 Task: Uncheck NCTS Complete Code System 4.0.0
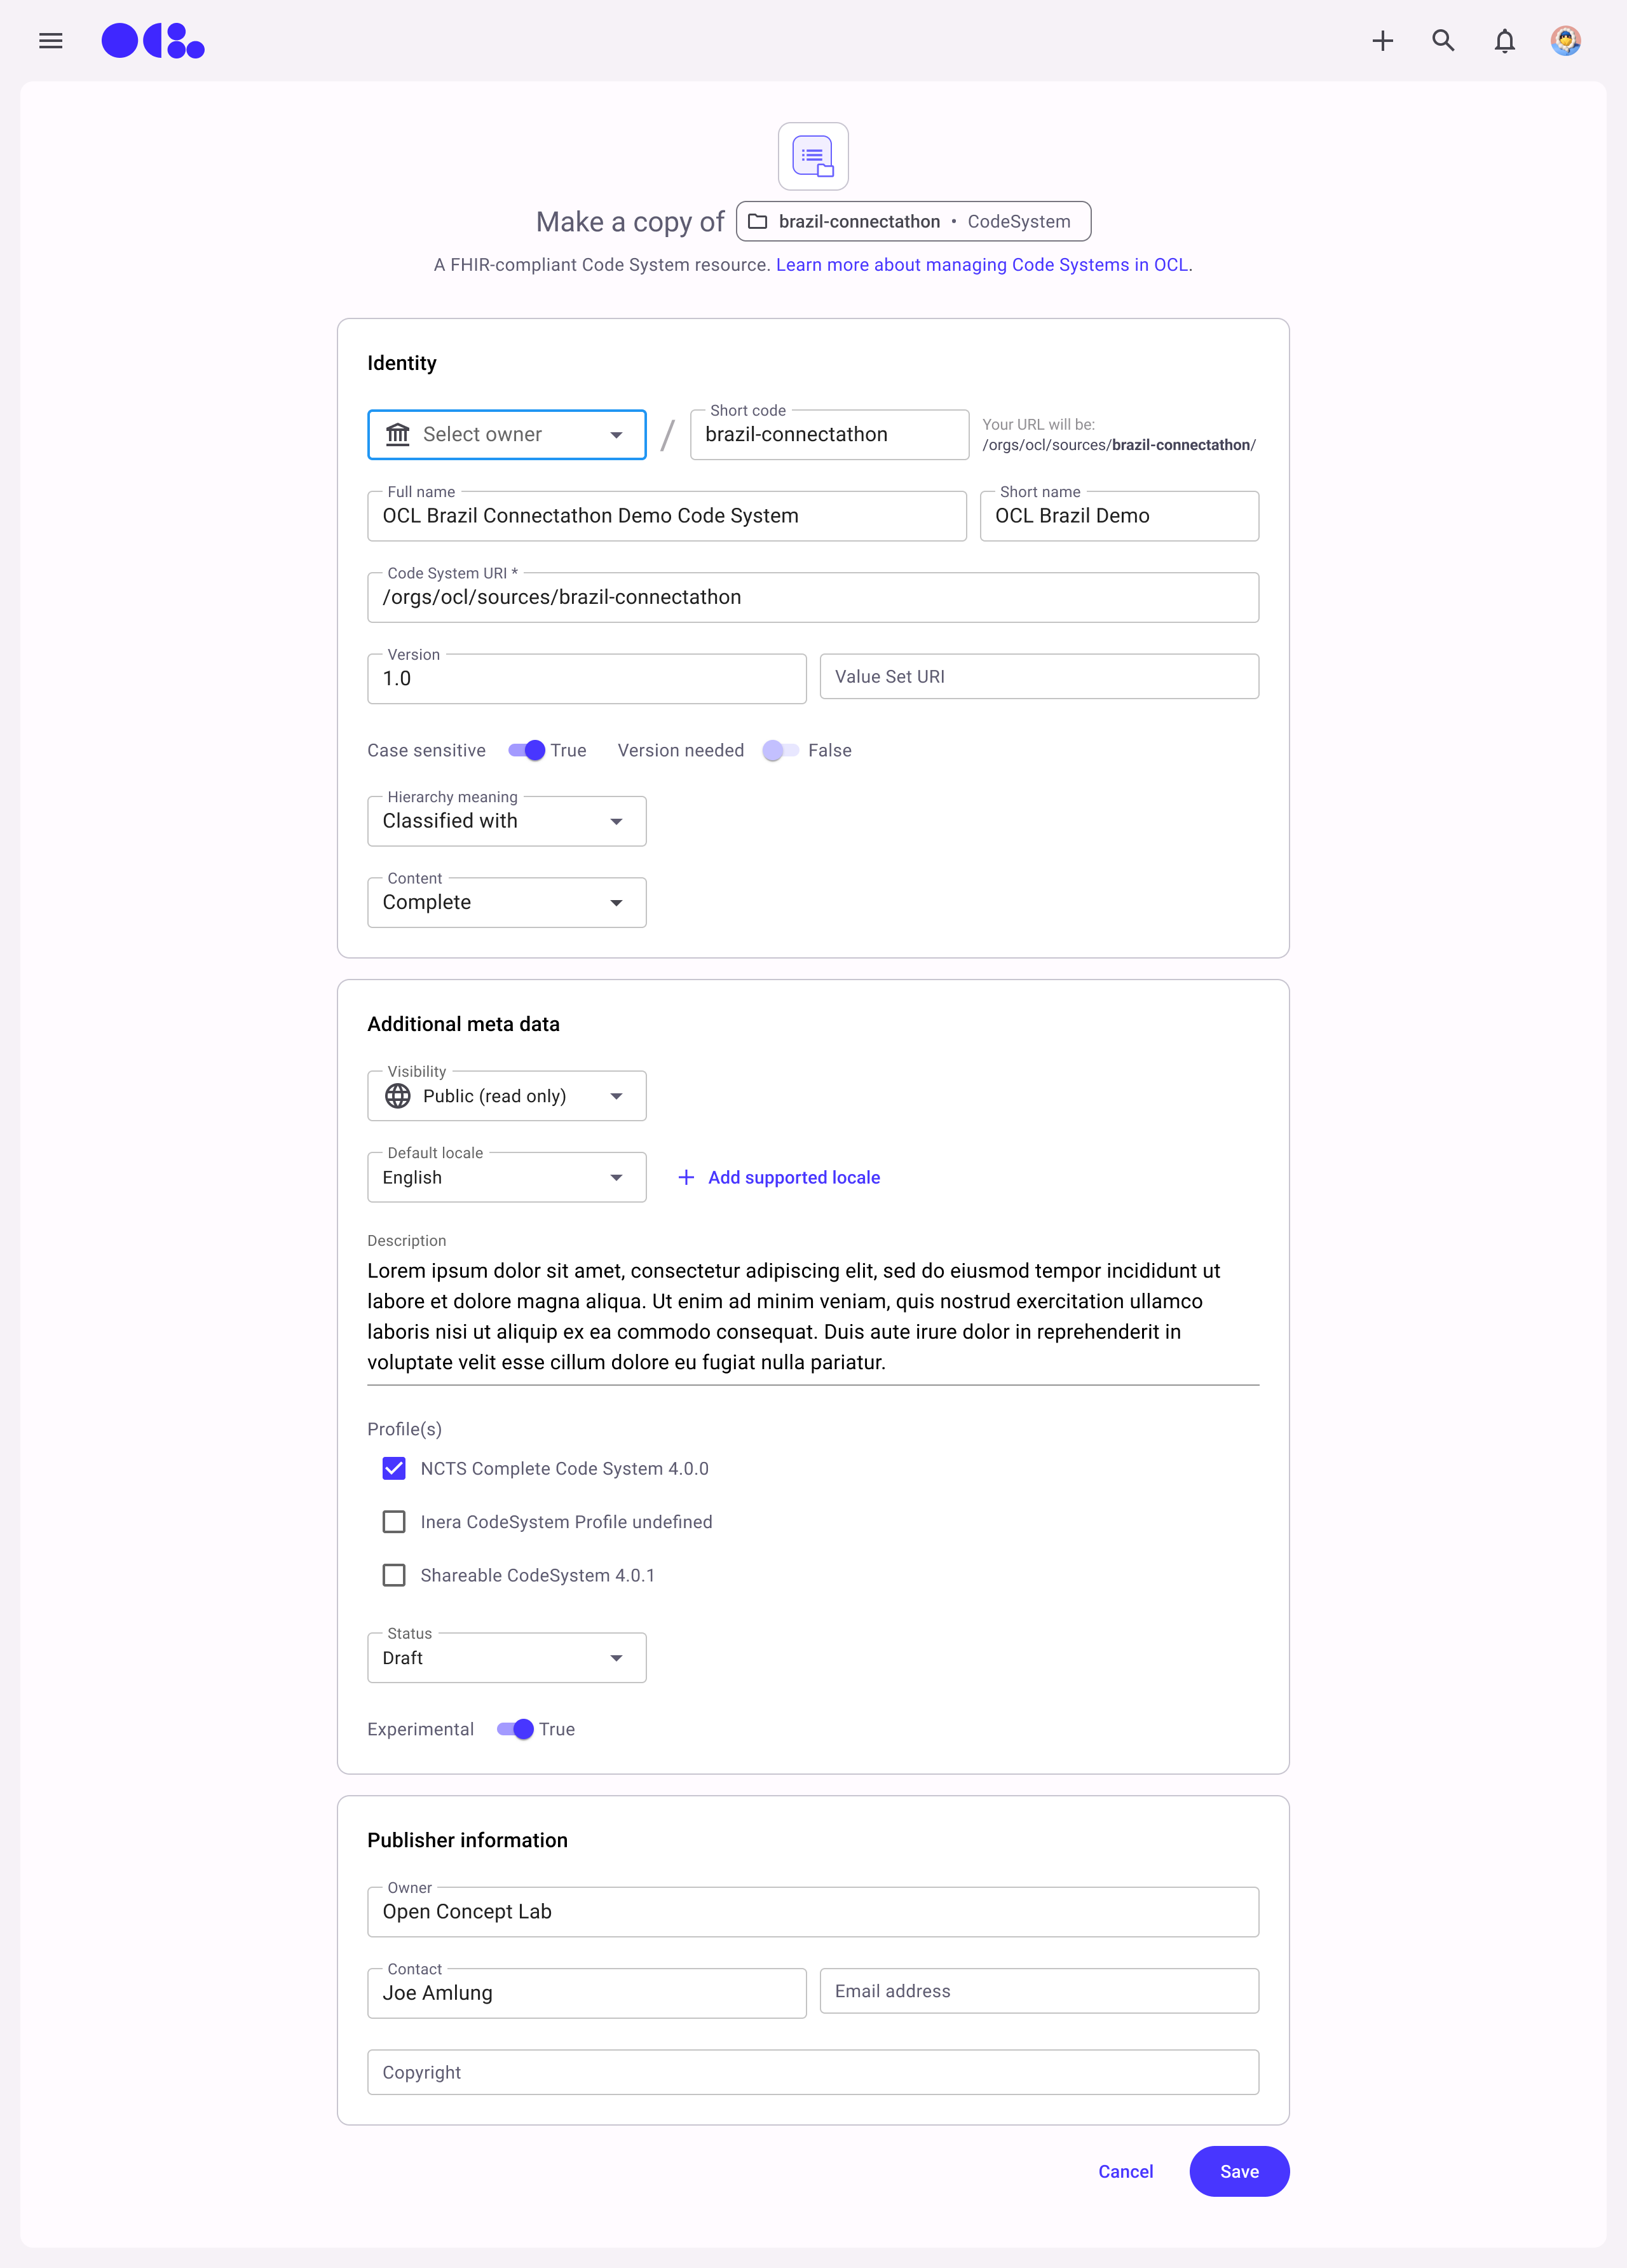point(394,1468)
